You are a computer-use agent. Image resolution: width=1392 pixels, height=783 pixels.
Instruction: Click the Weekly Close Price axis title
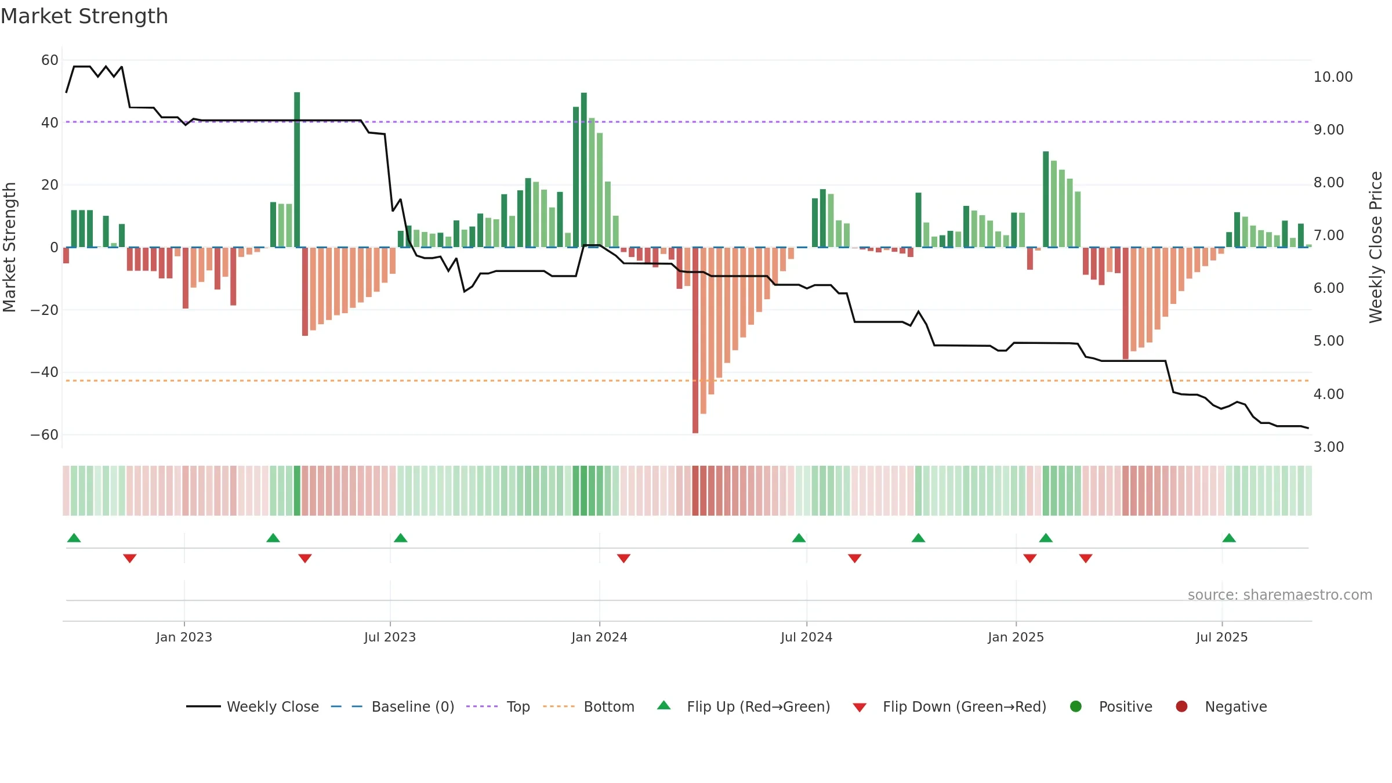(1376, 247)
